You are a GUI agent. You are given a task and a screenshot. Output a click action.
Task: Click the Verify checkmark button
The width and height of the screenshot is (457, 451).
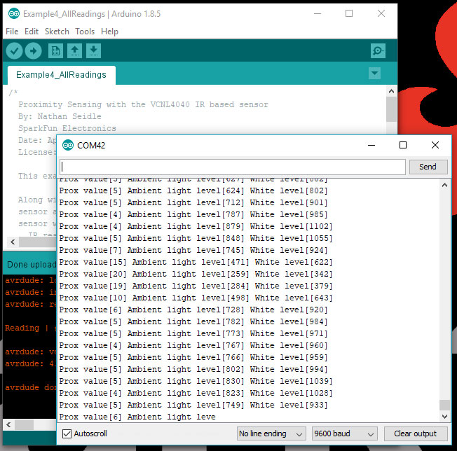(x=14, y=51)
